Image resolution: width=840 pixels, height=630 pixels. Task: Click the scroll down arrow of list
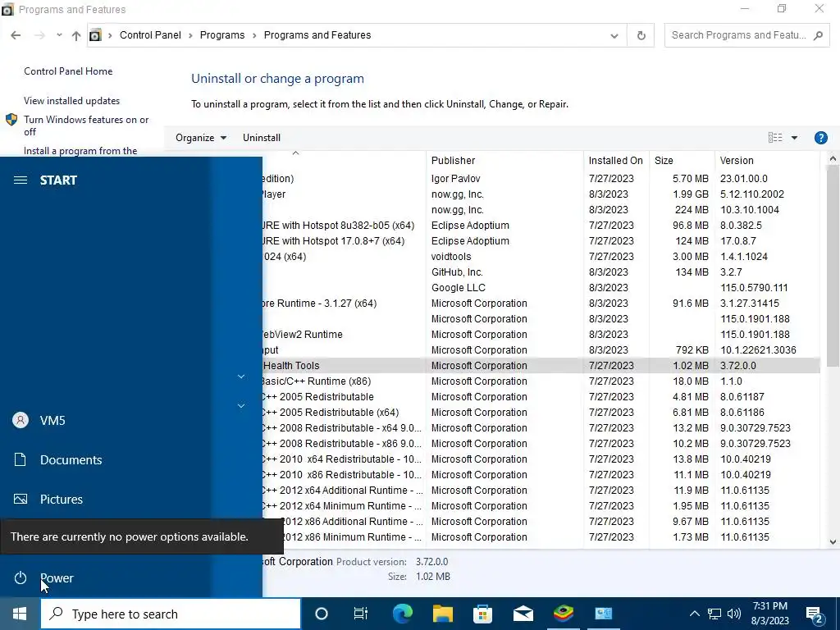point(833,541)
